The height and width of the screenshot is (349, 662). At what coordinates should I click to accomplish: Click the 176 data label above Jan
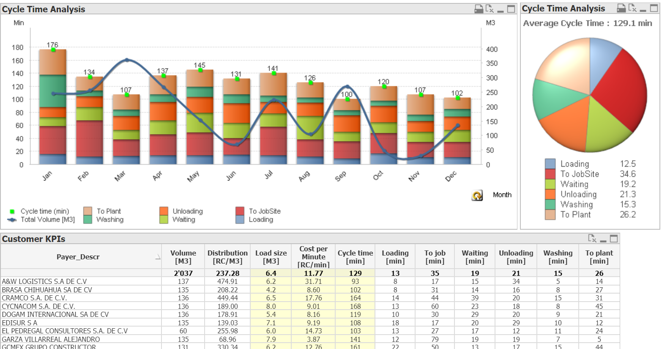[52, 45]
